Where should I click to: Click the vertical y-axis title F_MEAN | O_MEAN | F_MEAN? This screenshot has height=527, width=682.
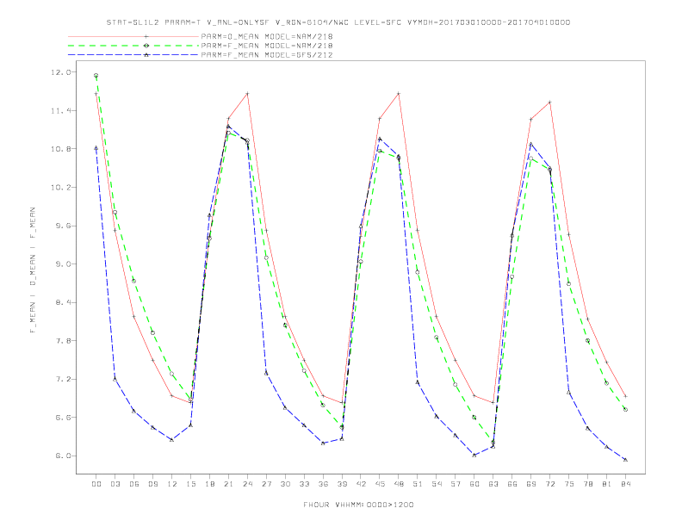pos(32,270)
